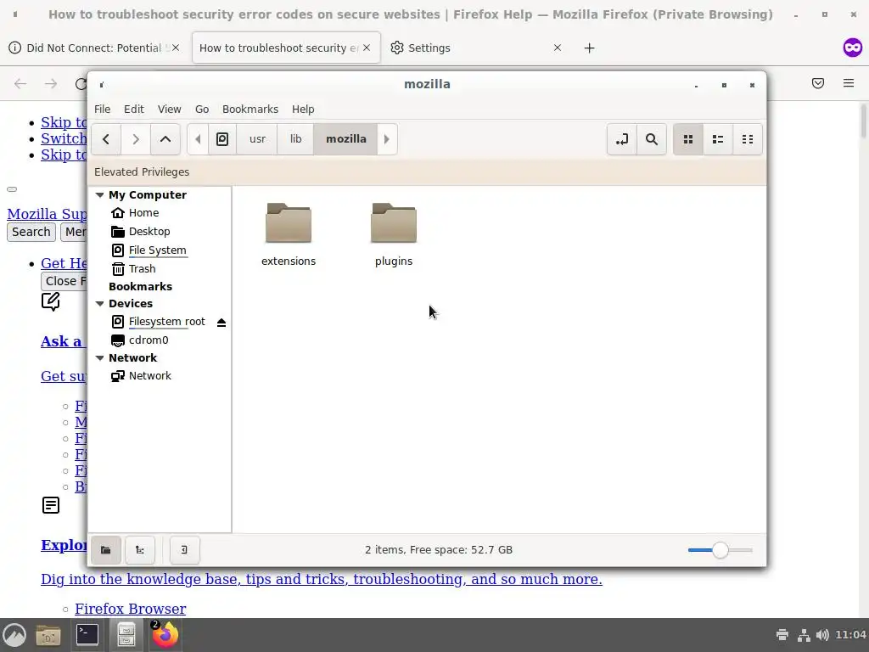The height and width of the screenshot is (652, 869).
Task: Collapse Devices section
Action: pos(100,303)
